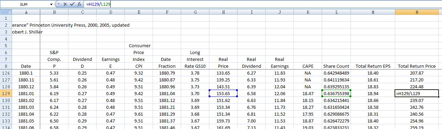Click the 'Rate GS10' header cell
442x129 pixels.
pos(195,66)
